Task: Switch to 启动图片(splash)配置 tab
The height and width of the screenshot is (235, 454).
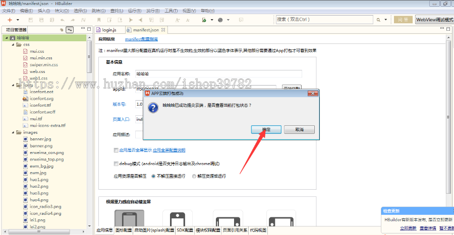Action: pyautogui.click(x=154, y=230)
